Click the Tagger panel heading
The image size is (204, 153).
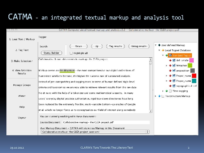click(x=42, y=37)
